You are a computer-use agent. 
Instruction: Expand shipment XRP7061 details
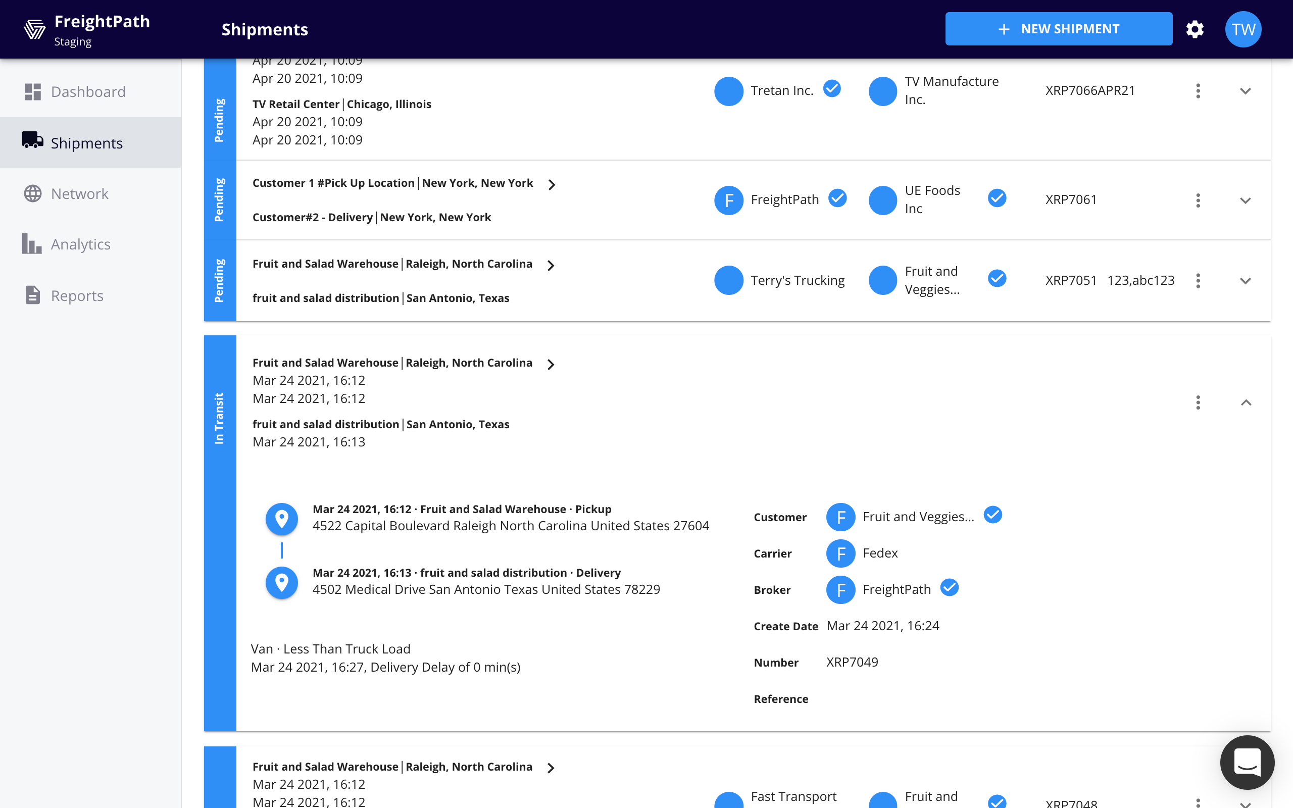[1246, 200]
